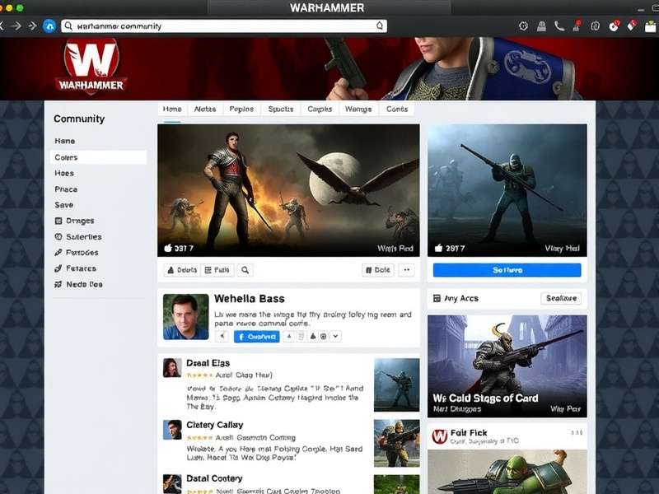Open thumbnail image beside Clatery Callay post
Screen dimensions: 659x494
coord(397,443)
